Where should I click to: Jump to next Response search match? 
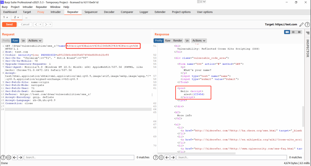click(173, 158)
